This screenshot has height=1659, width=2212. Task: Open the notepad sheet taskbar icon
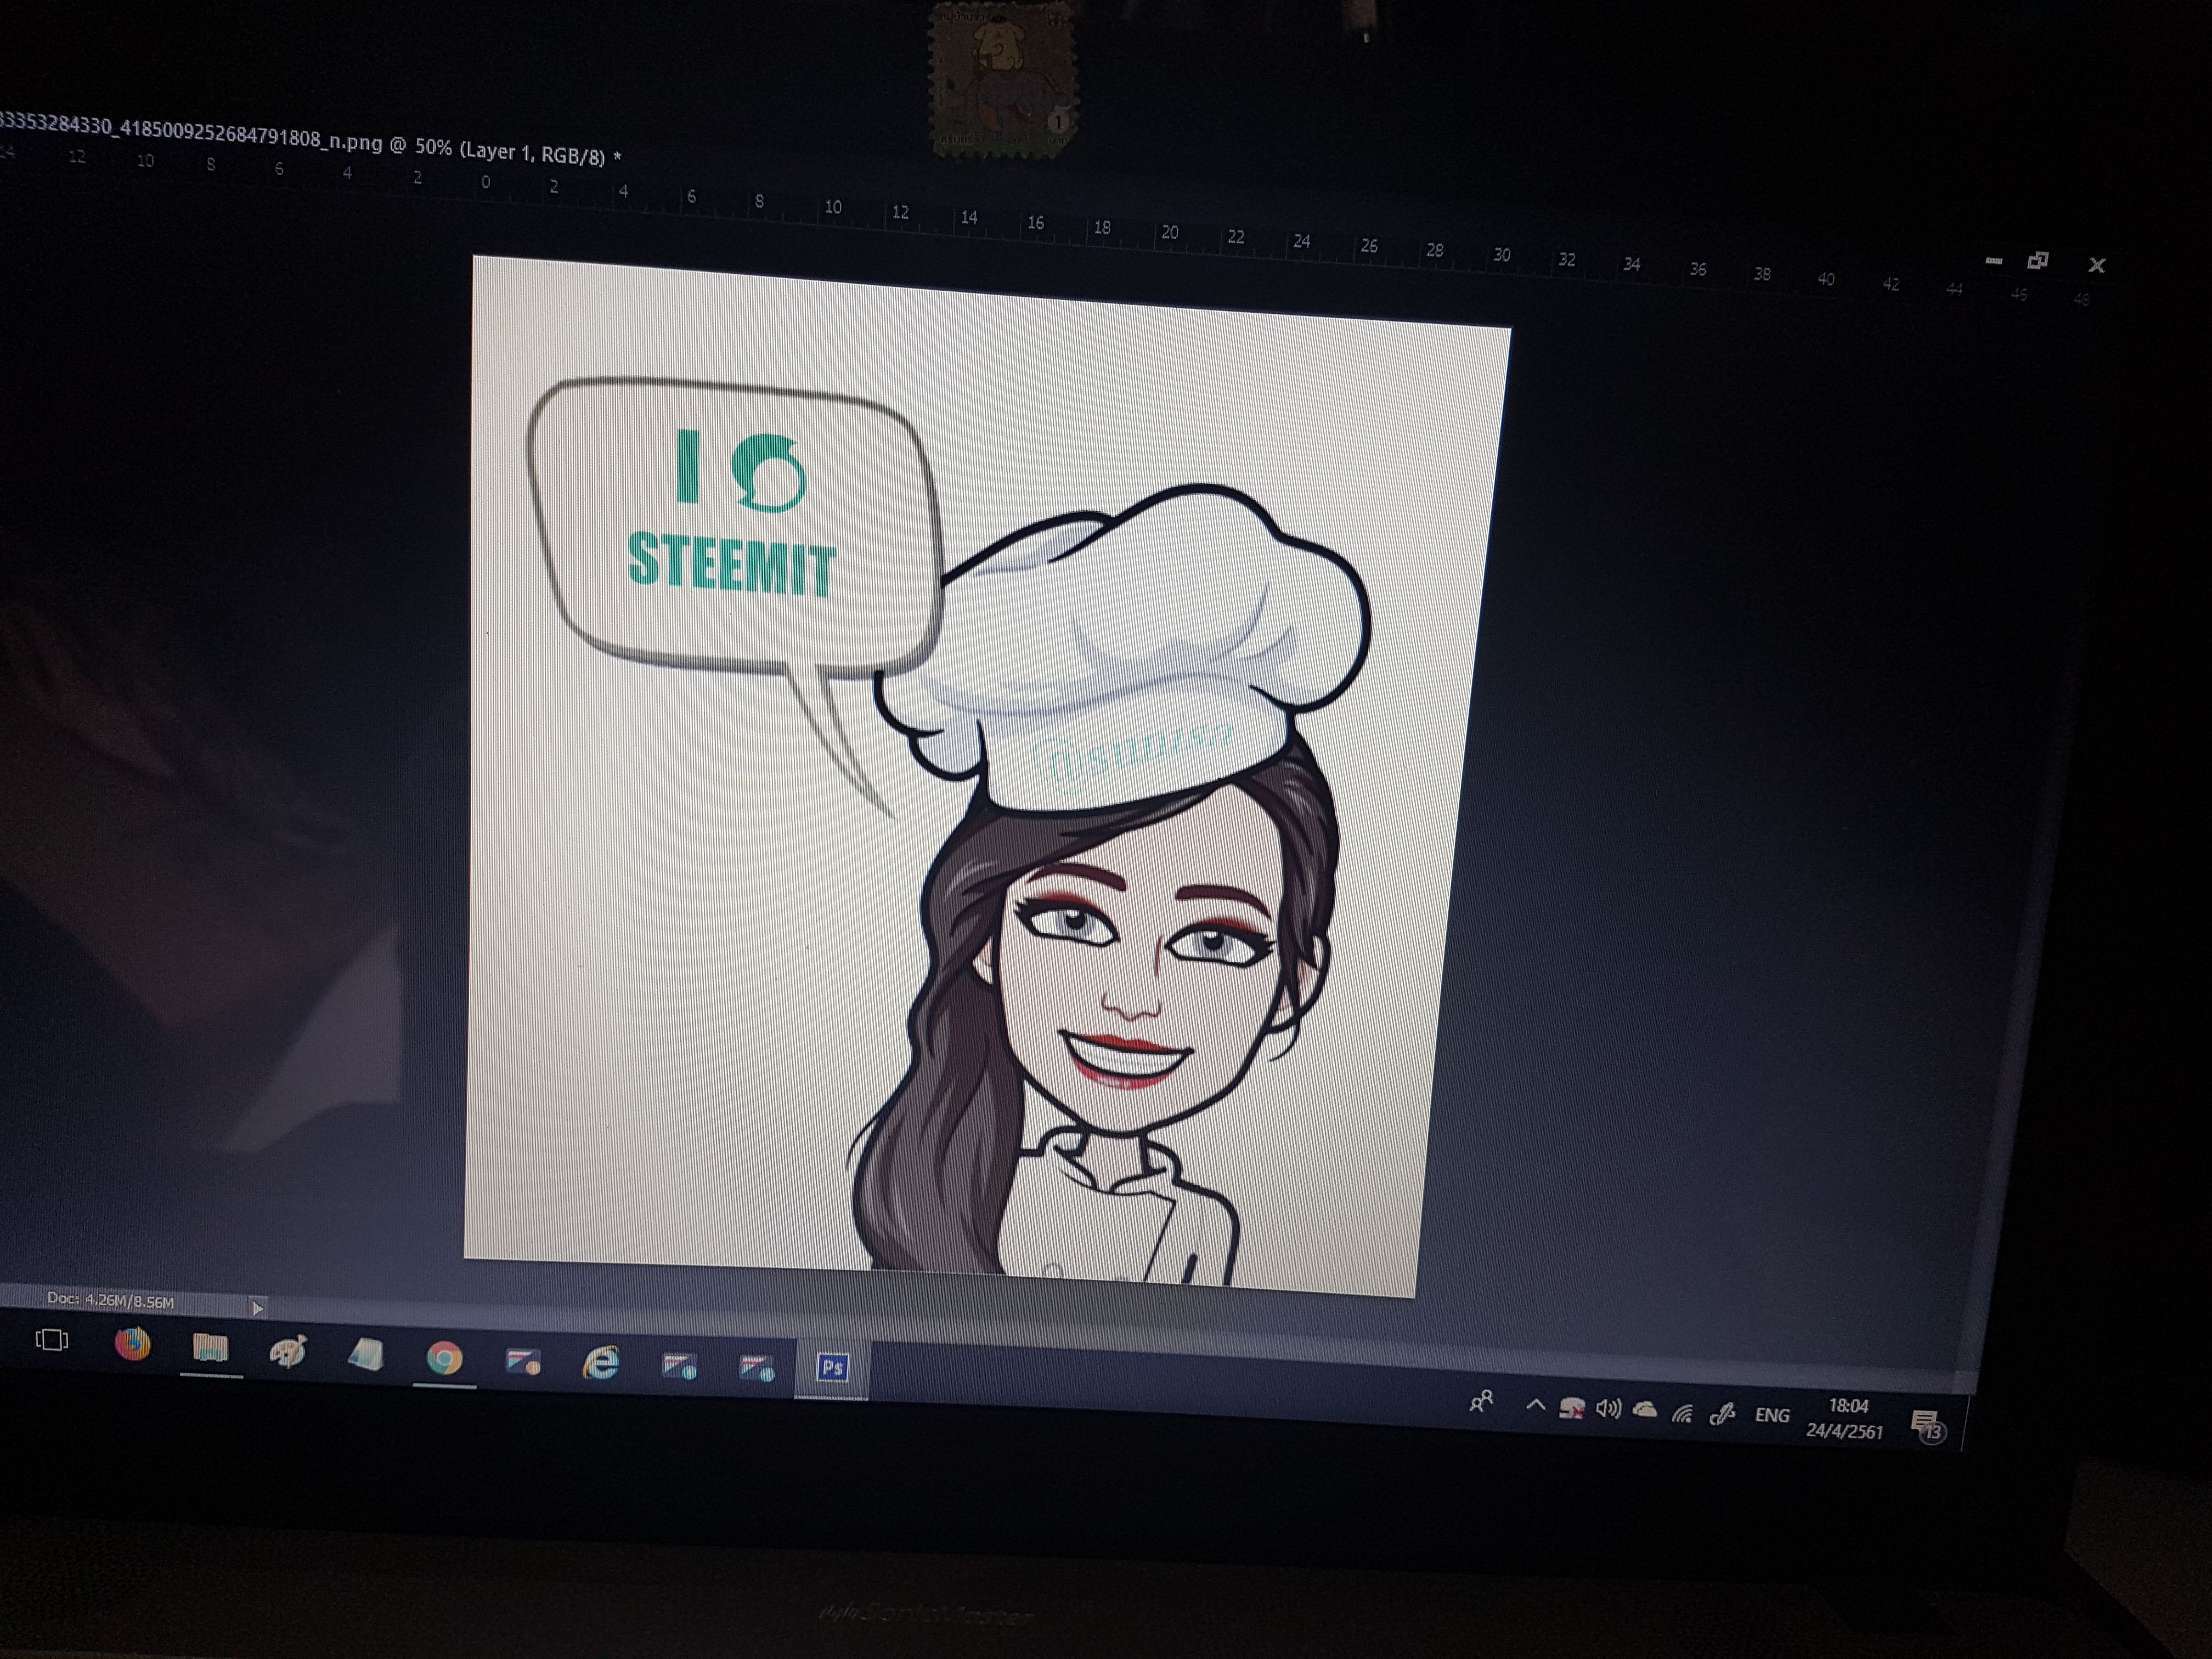pyautogui.click(x=366, y=1355)
